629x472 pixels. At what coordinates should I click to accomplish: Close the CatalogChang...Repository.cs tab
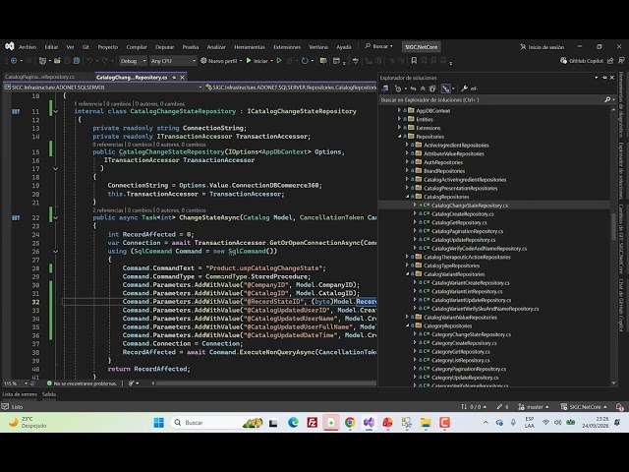click(182, 77)
